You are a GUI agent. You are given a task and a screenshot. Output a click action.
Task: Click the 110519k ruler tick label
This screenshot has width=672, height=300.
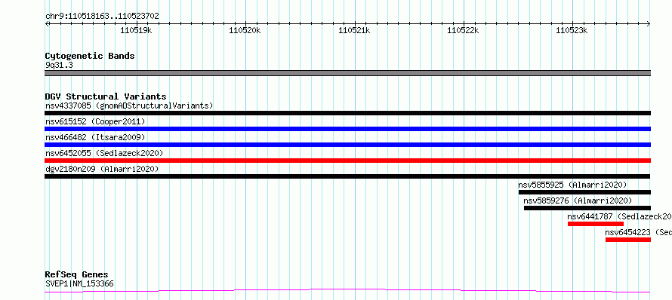[136, 30]
